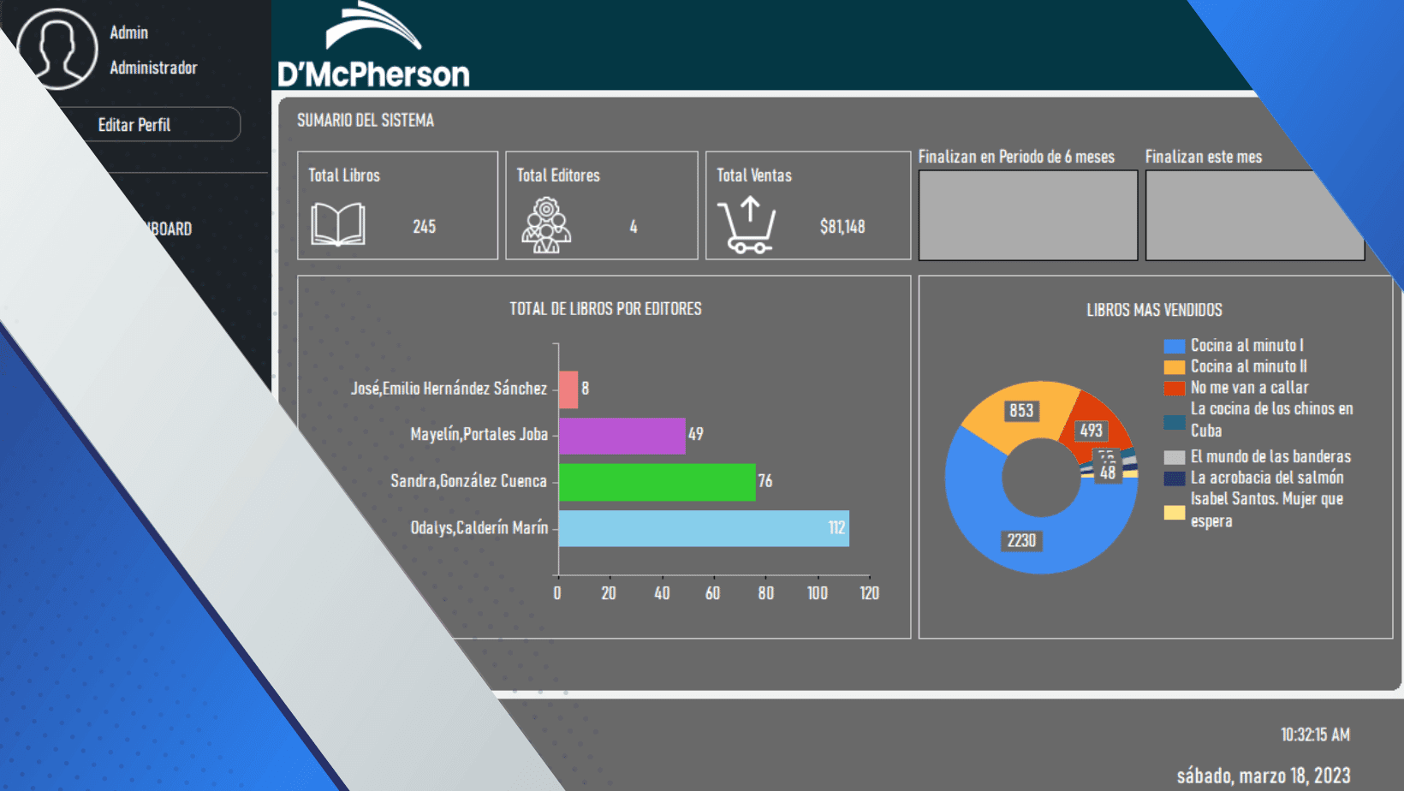The height and width of the screenshot is (791, 1404).
Task: Select the Odalys Calderín Marín bar showing 112
Action: click(x=704, y=528)
